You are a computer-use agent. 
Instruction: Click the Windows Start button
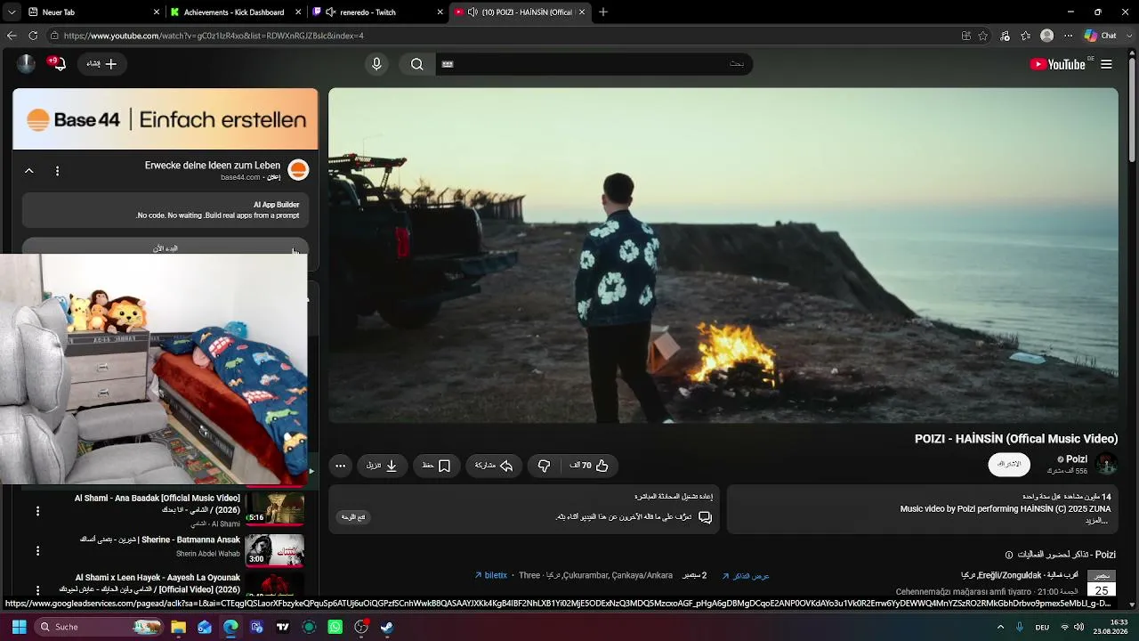19,627
